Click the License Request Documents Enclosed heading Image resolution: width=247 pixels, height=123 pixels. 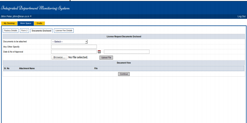coord(124,37)
